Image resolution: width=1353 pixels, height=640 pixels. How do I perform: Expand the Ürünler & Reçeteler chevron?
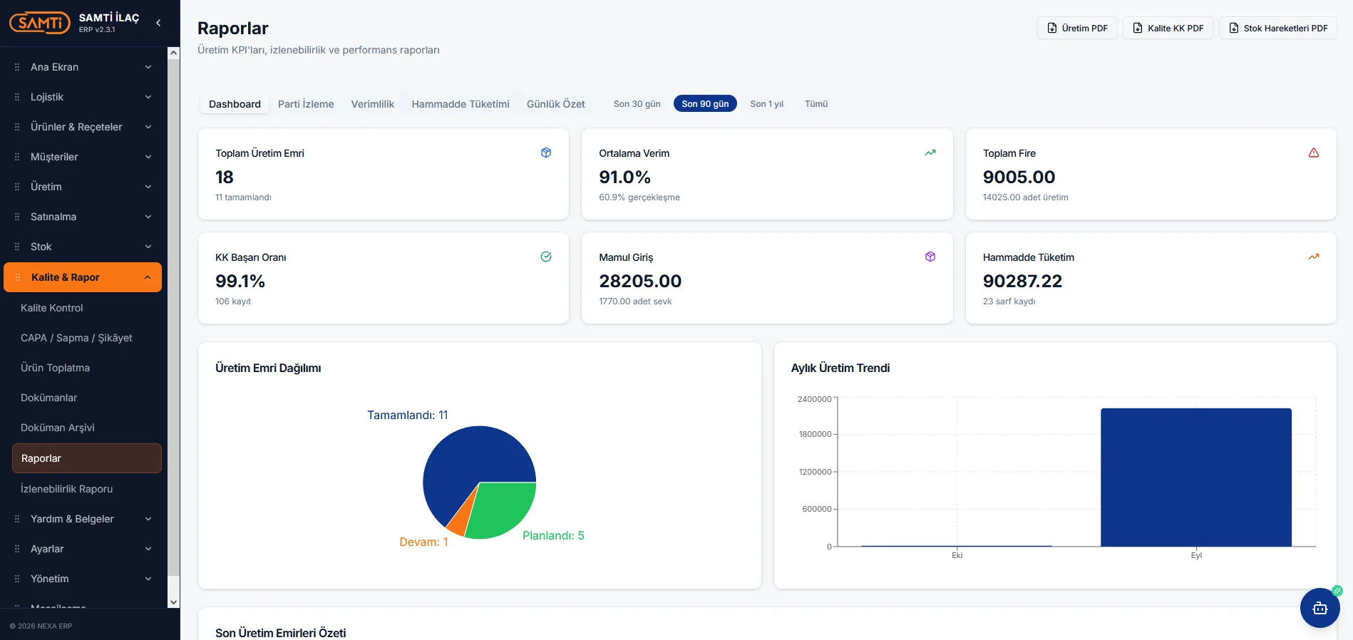[148, 127]
